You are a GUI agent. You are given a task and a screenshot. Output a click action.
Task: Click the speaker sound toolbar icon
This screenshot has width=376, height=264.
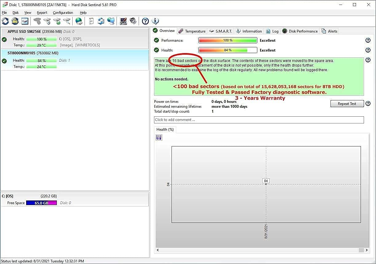click(133, 21)
